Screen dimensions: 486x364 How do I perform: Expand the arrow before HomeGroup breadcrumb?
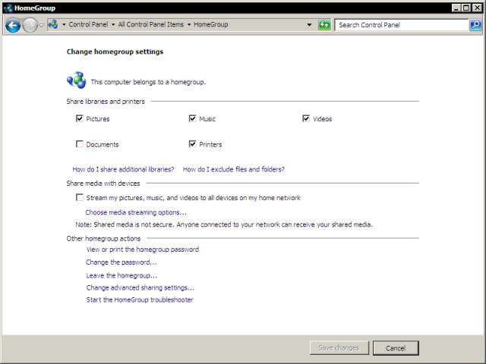tap(188, 25)
